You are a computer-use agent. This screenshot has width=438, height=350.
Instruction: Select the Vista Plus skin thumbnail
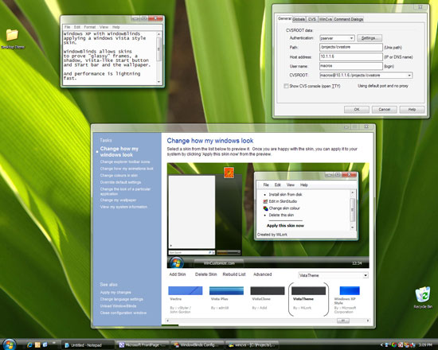(226, 290)
